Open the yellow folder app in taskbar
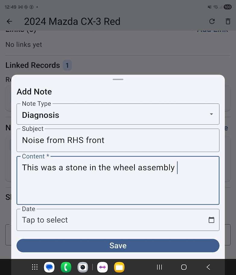Viewport: 236px width, 275px height. tap(119, 267)
